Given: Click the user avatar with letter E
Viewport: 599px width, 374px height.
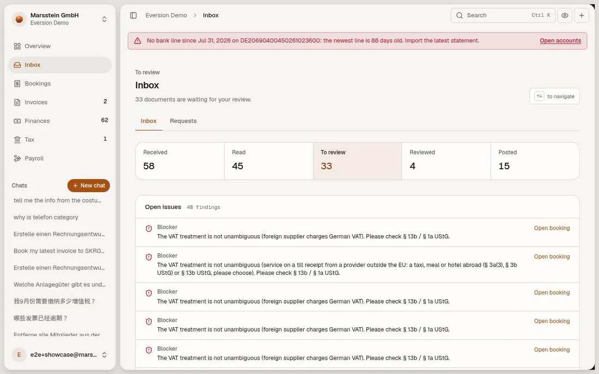Looking at the screenshot, I should (x=19, y=355).
